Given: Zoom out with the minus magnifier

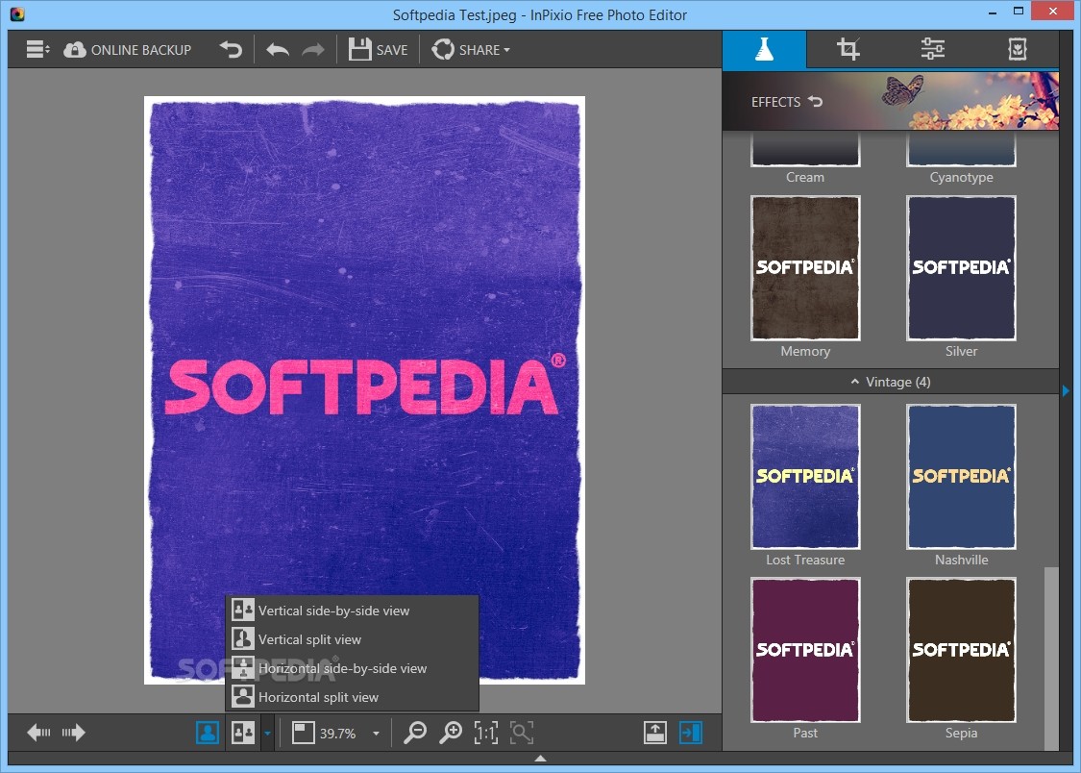Looking at the screenshot, I should tap(415, 733).
